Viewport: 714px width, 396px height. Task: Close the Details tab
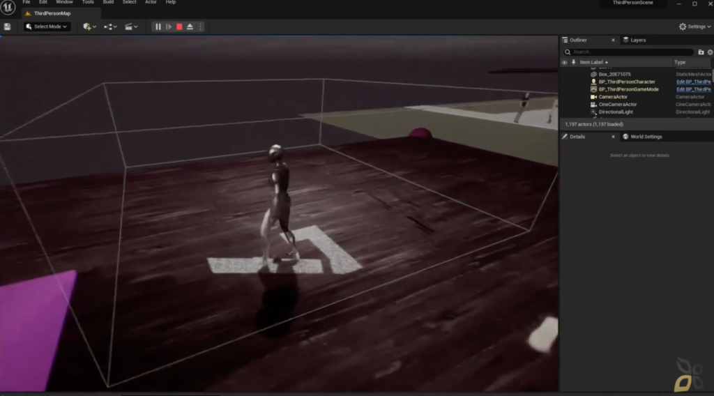click(613, 137)
